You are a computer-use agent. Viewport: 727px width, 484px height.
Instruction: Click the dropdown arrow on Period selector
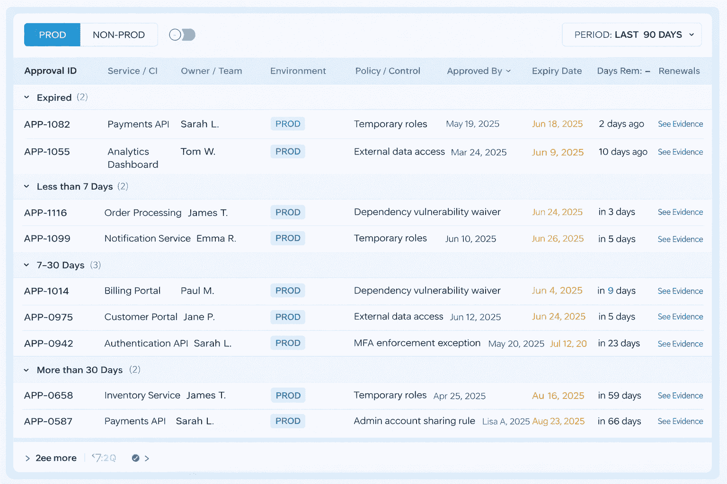[692, 35]
